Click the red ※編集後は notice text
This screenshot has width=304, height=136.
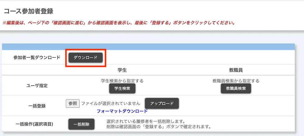[119, 23]
